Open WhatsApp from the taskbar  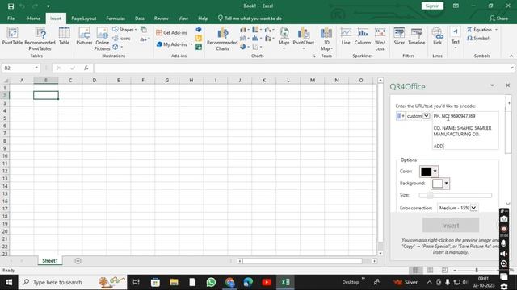(x=211, y=282)
